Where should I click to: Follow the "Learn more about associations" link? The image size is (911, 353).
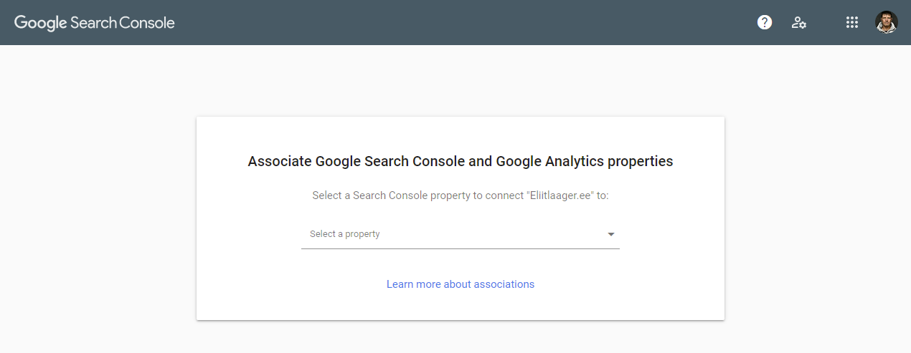460,284
